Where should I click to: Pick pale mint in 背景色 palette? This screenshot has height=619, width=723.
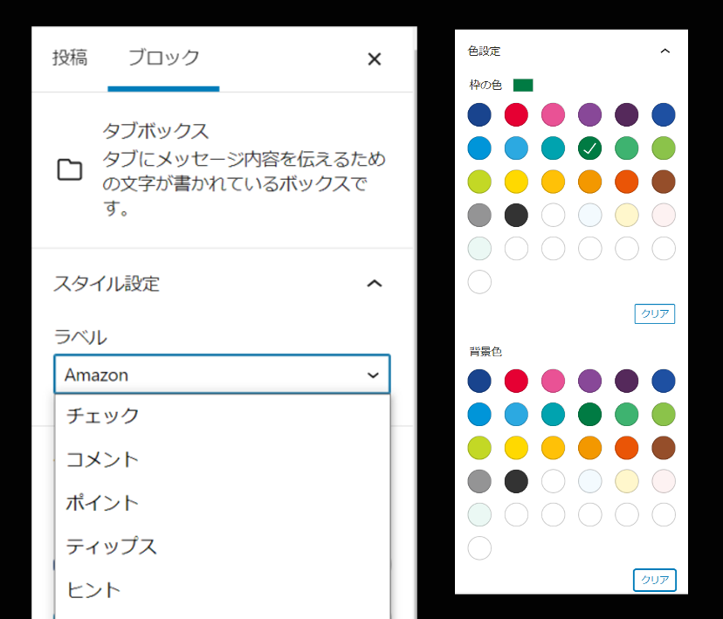coord(479,515)
